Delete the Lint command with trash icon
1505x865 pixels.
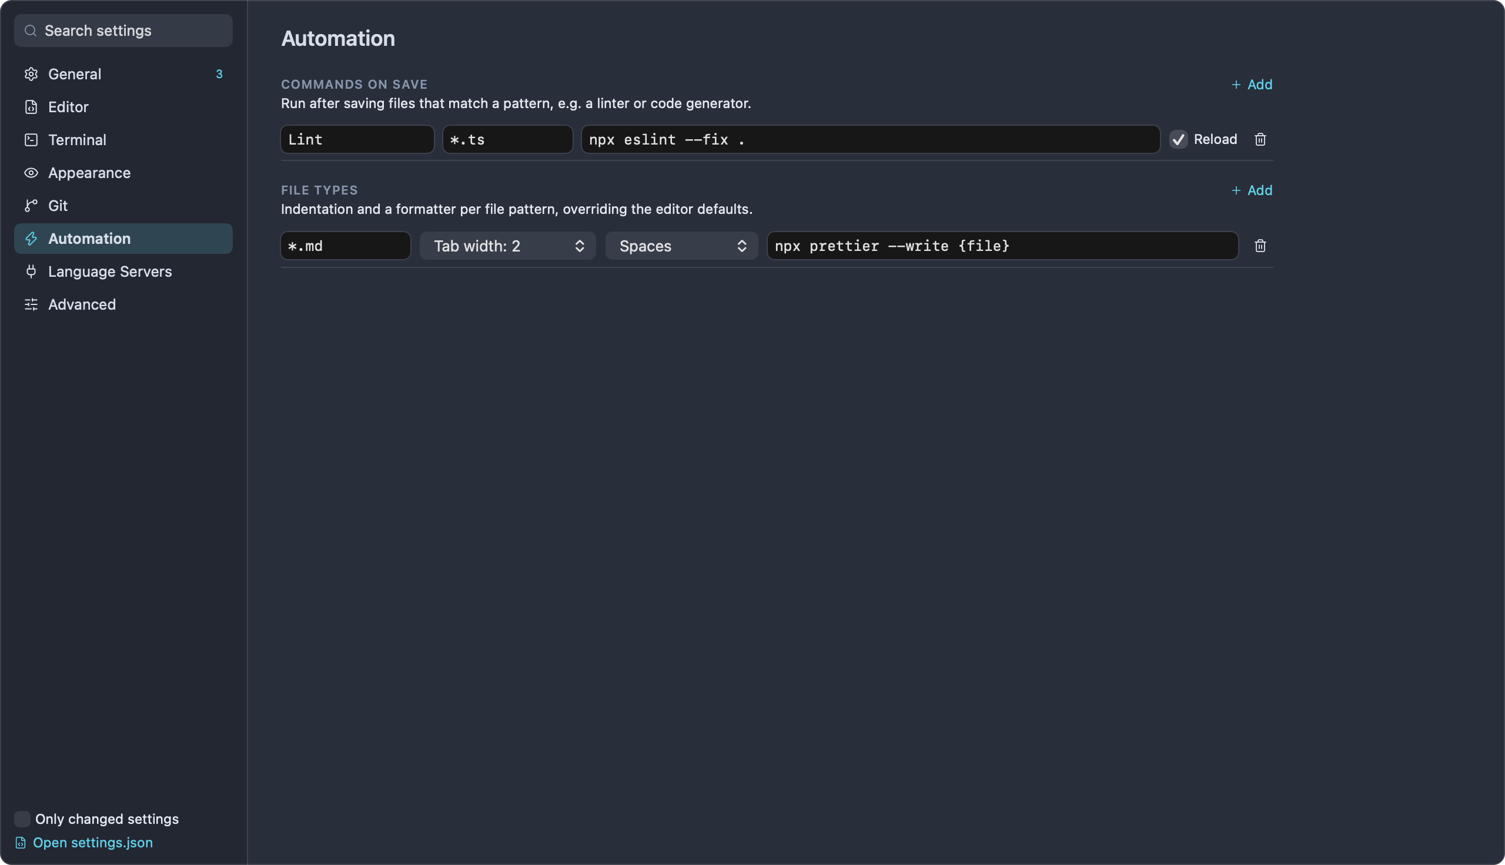click(1260, 139)
